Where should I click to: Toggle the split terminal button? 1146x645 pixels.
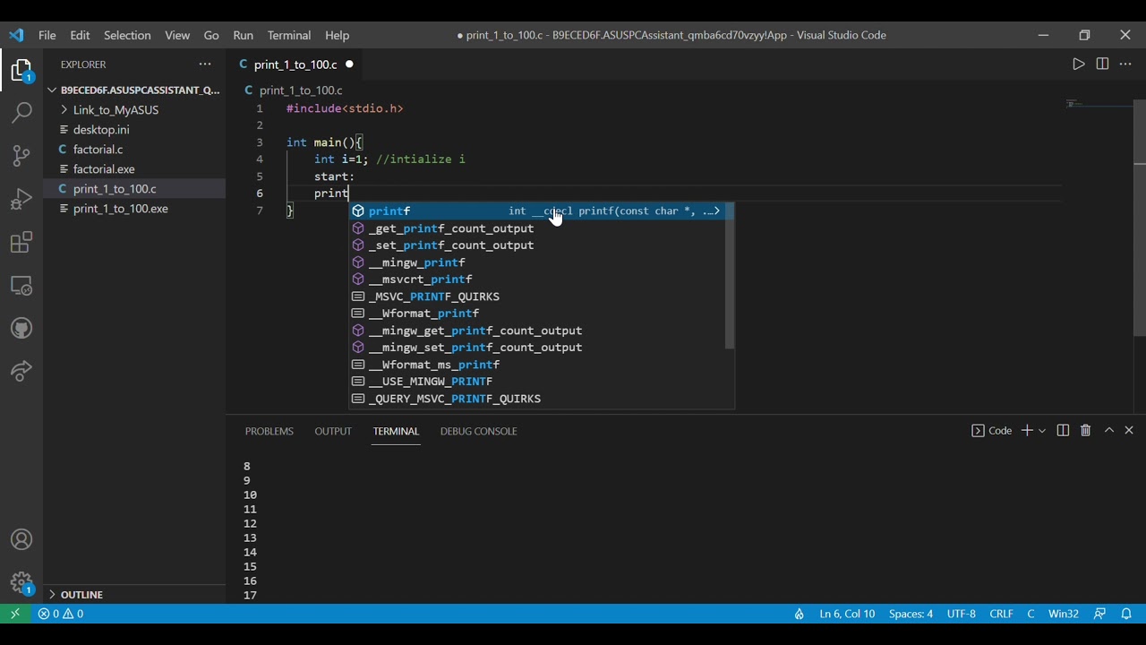coord(1063,431)
